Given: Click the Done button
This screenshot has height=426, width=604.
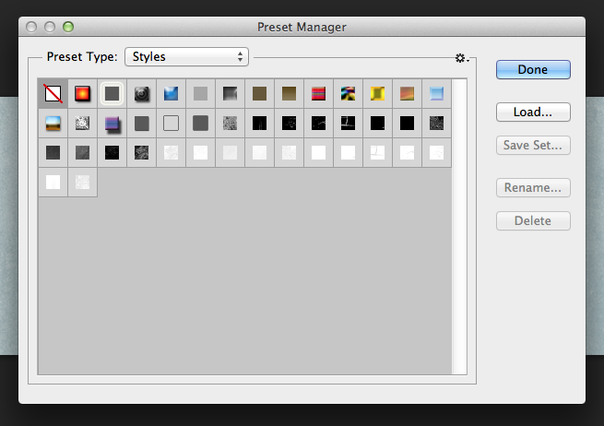Looking at the screenshot, I should [x=533, y=70].
